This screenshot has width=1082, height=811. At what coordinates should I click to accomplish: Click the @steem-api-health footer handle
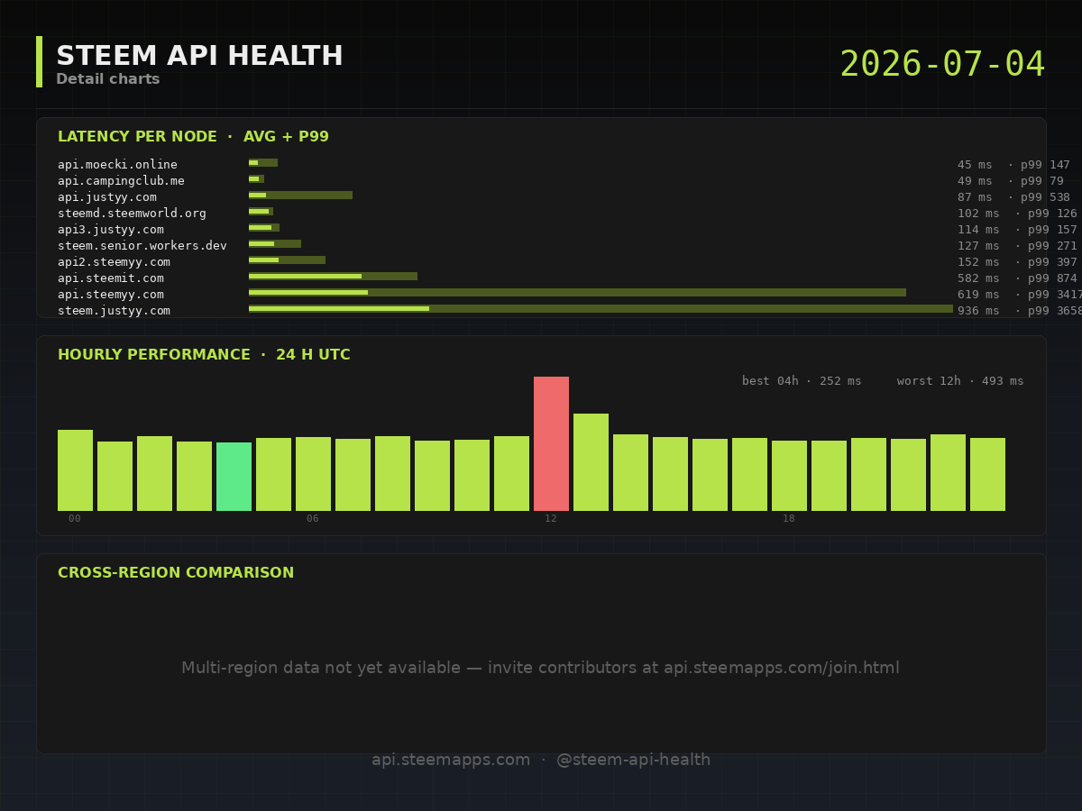[x=633, y=760]
